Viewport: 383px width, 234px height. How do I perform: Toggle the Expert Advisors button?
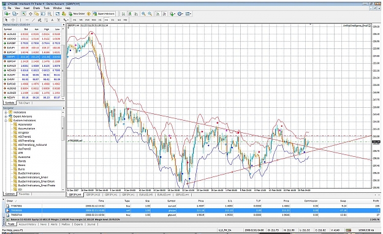click(x=104, y=14)
